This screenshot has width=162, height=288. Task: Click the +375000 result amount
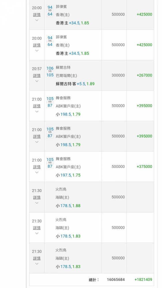pos(144,166)
